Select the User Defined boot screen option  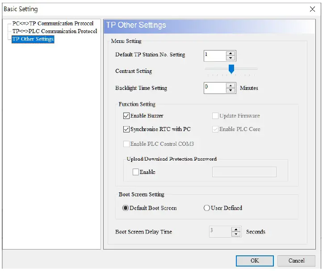tap(206, 208)
